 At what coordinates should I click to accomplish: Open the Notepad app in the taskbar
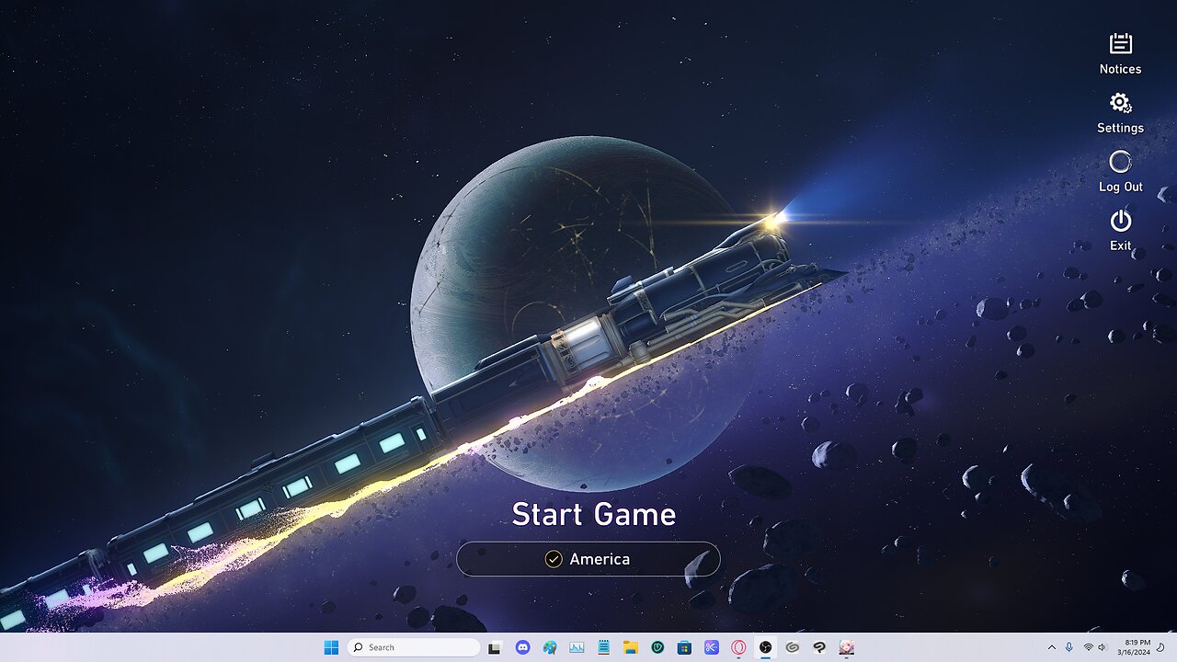point(603,647)
